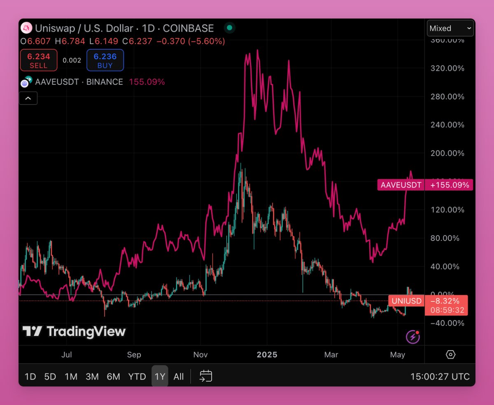The image size is (494, 405).
Task: Select the 5D time range
Action: [x=50, y=376]
